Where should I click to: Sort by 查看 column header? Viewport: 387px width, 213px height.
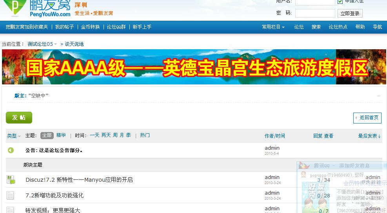329,136
